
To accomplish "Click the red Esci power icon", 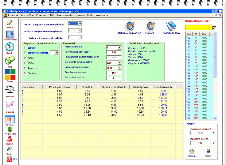I will 10,159.
